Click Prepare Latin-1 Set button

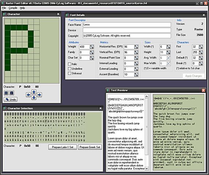[x=62, y=147]
